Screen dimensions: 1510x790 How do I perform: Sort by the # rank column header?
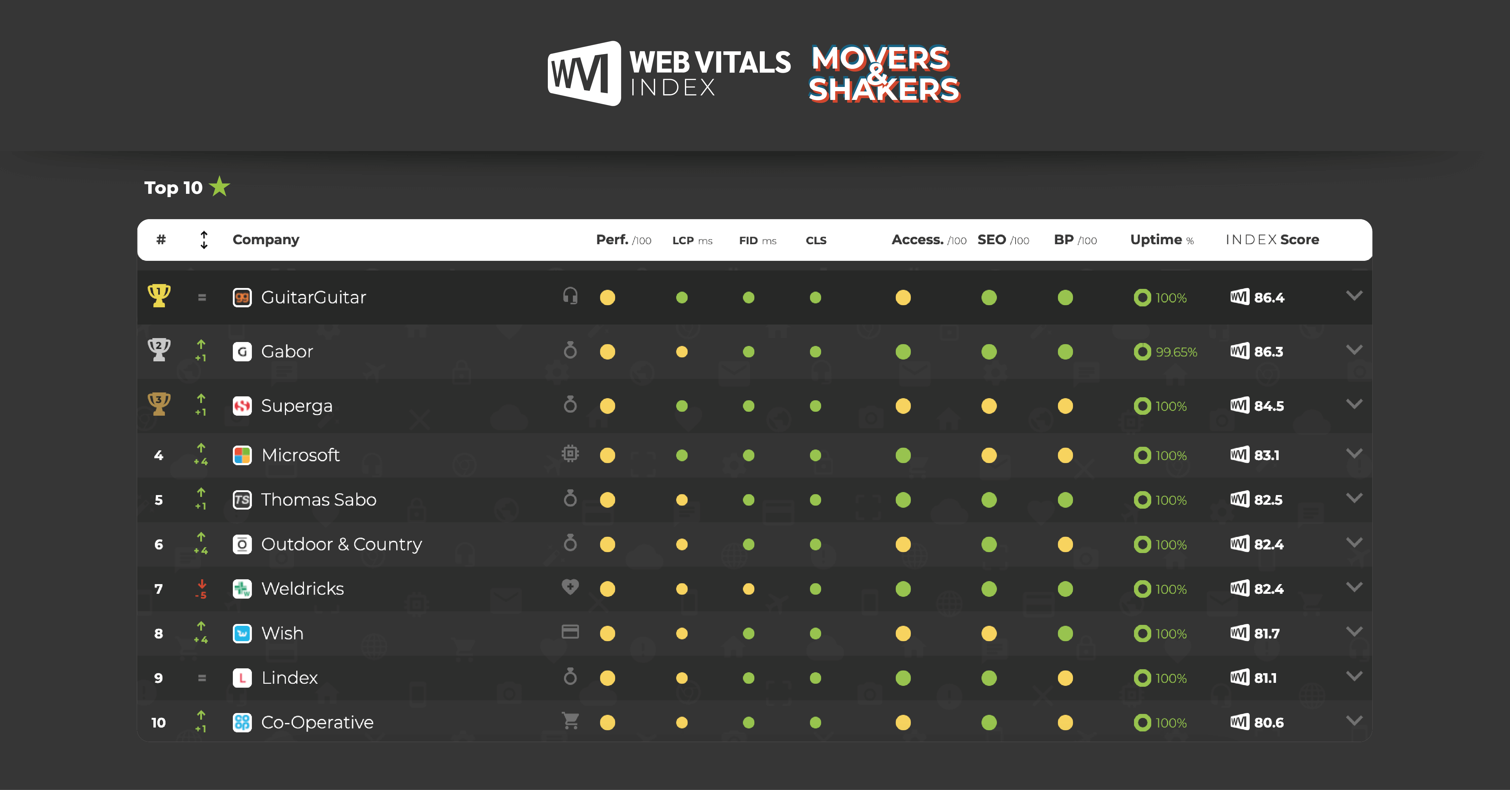coord(161,240)
